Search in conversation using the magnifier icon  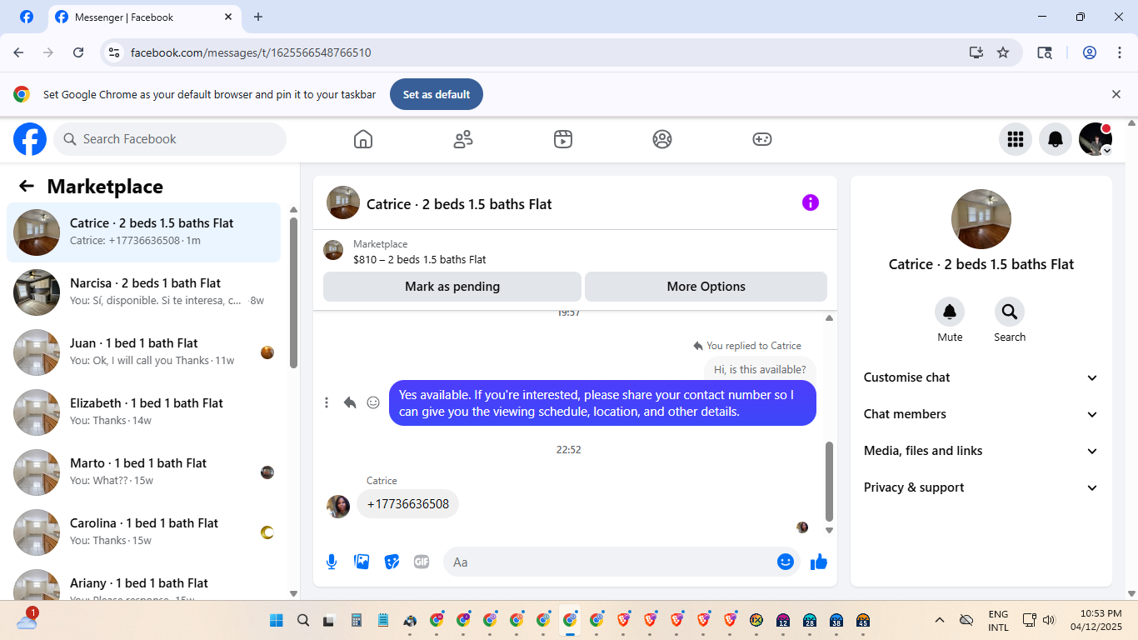pyautogui.click(x=1010, y=312)
